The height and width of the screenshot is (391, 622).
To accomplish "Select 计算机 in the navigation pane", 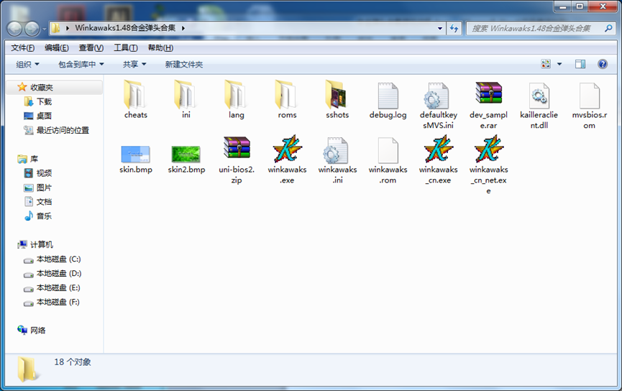I will point(41,244).
